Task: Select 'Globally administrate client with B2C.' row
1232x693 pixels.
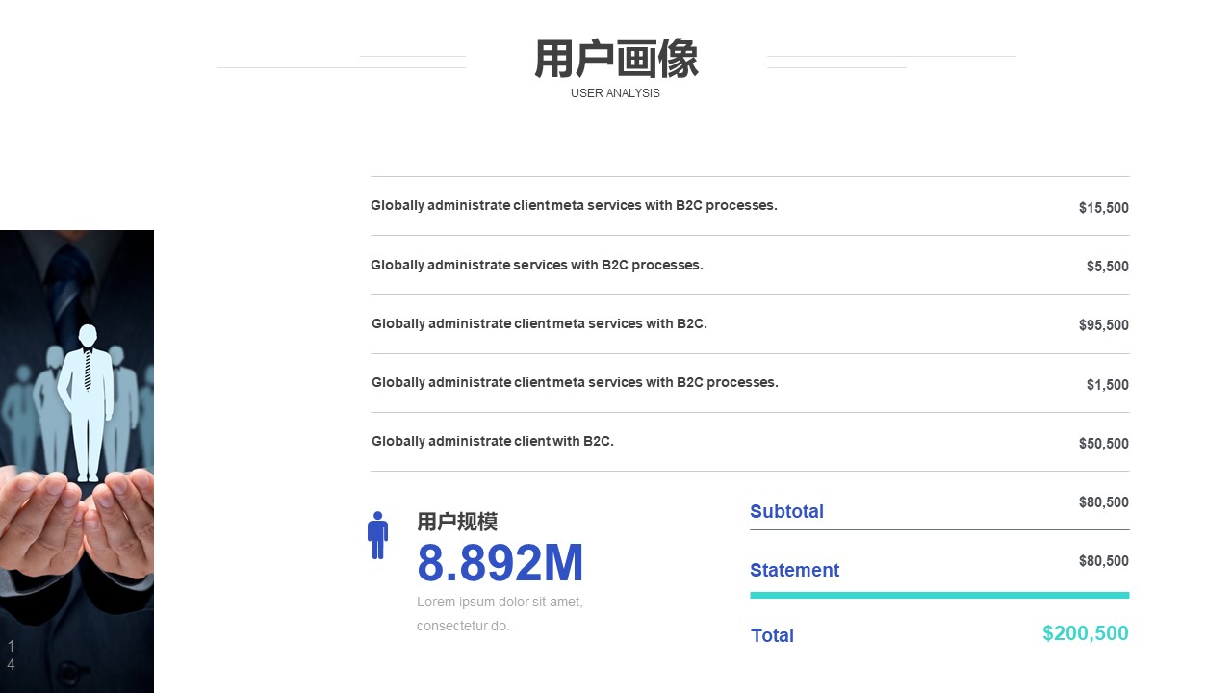Action: 493,441
